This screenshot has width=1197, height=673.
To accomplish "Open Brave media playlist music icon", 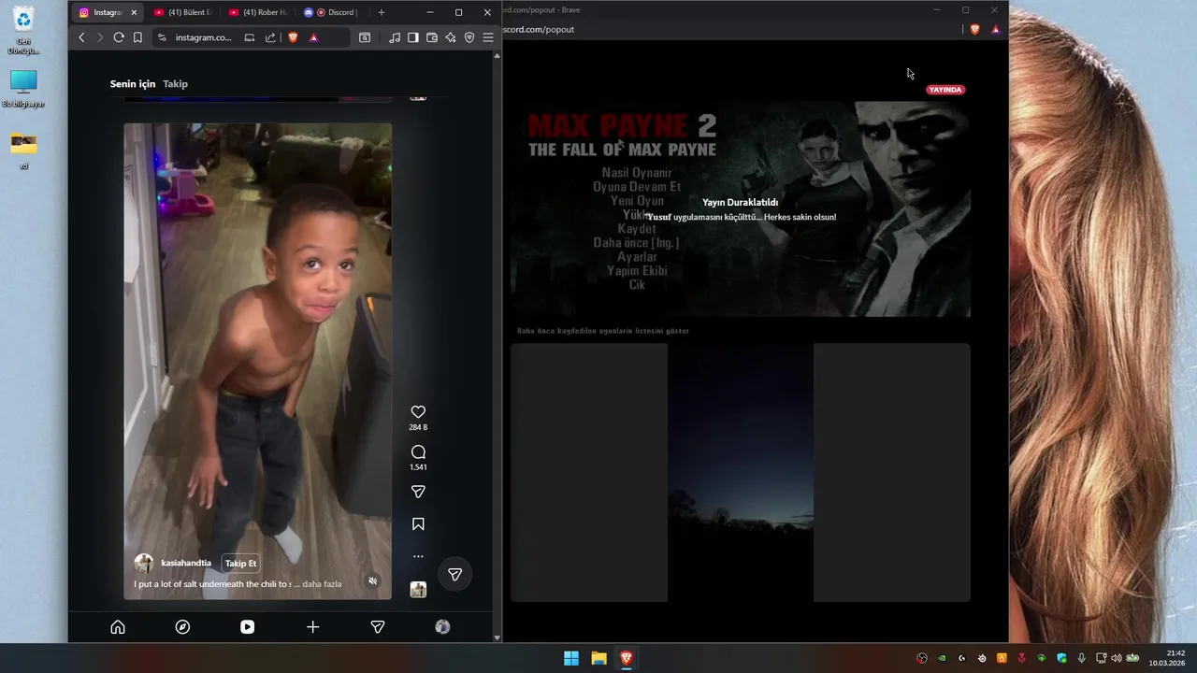I will (395, 37).
